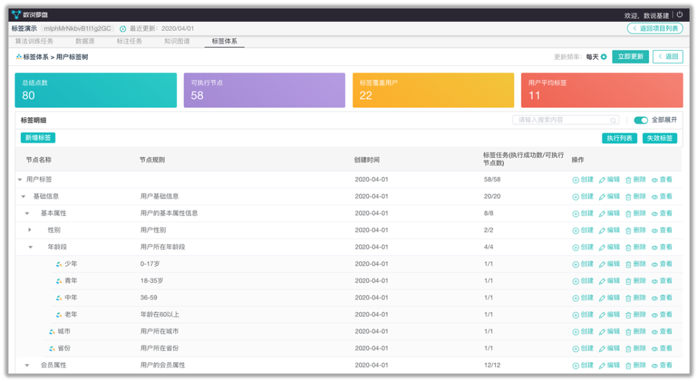Expand the 性别 node
Screen dimensions: 698x382
point(30,230)
